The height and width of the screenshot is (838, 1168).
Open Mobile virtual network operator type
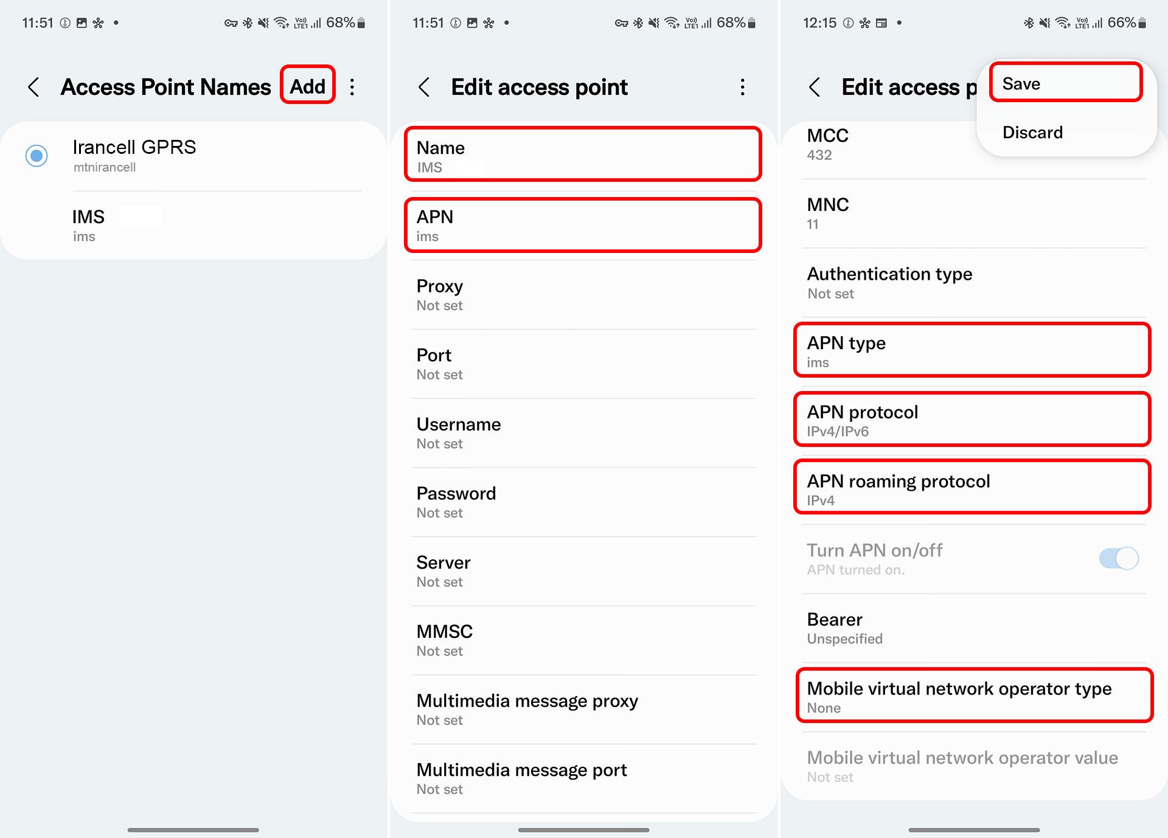tap(973, 696)
